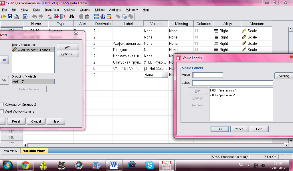Switch to the Data View tab
Viewport: 293px width, 171px height.
coord(10,151)
